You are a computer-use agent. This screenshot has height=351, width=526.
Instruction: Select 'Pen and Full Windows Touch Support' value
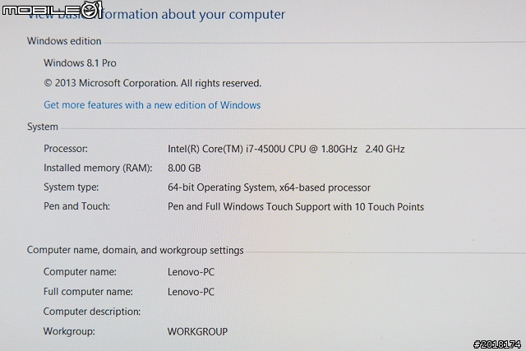tap(249, 206)
